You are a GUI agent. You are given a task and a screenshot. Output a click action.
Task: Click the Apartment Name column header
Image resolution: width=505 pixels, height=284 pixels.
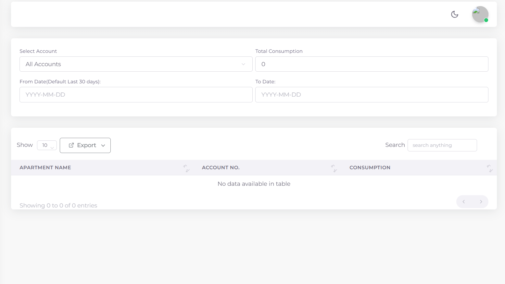[x=45, y=168]
